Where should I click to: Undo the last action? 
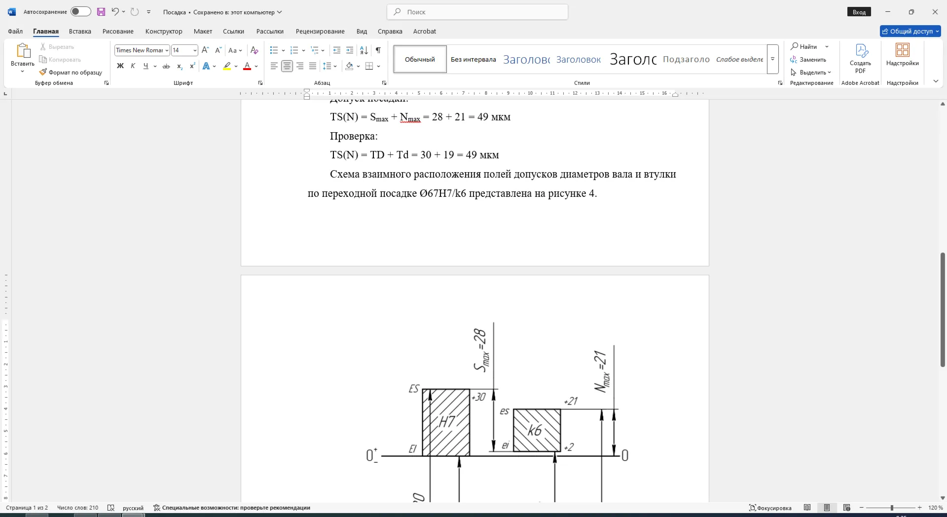115,12
